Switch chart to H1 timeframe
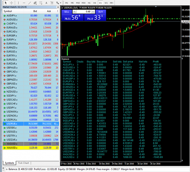The image size is (190, 172). click(89, 3)
